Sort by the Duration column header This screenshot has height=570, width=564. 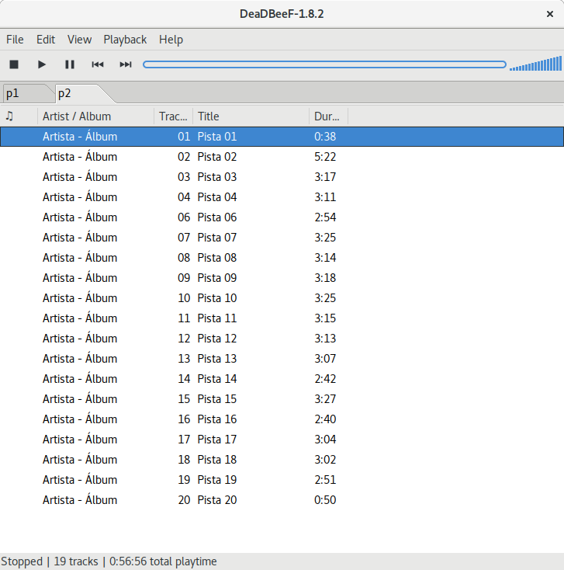[329, 116]
